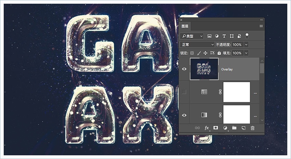
Task: Create a new fill or adjustment layer
Action: point(225,128)
